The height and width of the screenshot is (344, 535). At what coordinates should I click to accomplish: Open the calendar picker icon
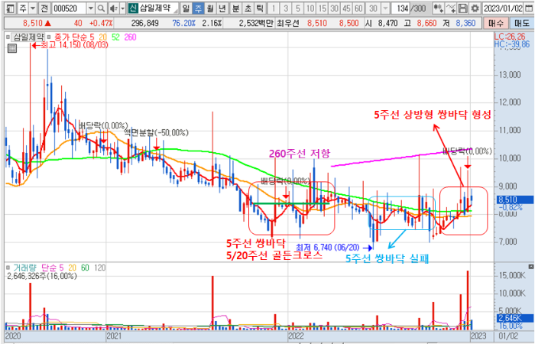click(529, 8)
